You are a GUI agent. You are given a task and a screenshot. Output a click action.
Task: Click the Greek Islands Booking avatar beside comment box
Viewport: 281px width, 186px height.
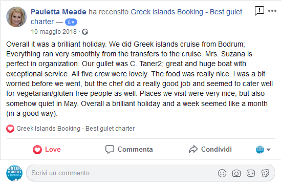tap(14, 173)
